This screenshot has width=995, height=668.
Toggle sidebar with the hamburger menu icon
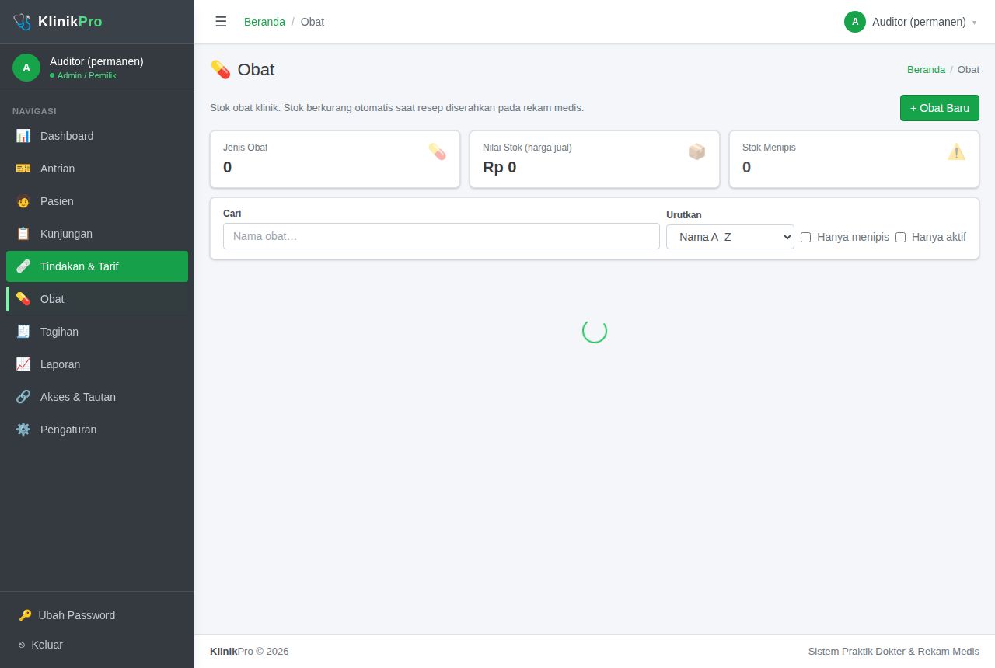(221, 22)
